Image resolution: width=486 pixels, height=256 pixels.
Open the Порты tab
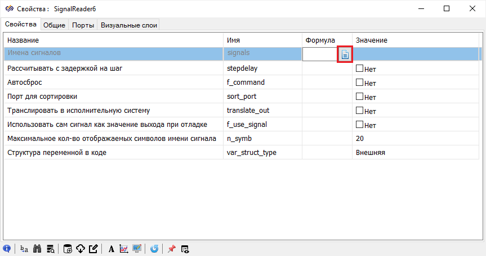point(83,25)
